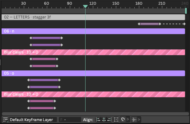Select first-row end keyframe under '06 · n'
Screen dimensions: 190x124
tap(61, 38)
